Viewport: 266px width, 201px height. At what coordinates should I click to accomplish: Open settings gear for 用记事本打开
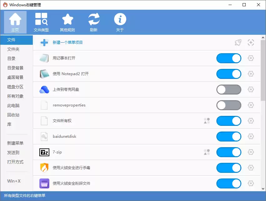[251, 58]
